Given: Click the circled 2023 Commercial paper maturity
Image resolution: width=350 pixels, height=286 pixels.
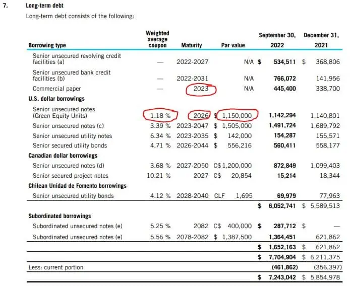Looking at the screenshot, I should pos(200,89).
